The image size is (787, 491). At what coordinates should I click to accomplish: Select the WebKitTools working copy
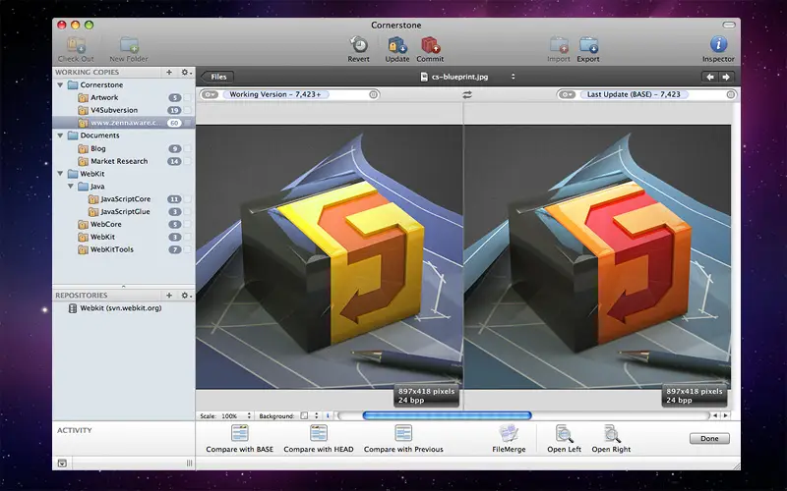pos(112,249)
